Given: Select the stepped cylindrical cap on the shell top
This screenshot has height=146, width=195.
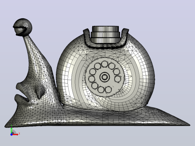Looking at the screenshot, I should click(105, 35).
